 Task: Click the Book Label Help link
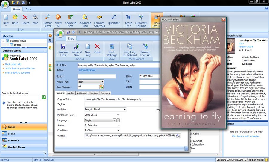pos(13,64)
